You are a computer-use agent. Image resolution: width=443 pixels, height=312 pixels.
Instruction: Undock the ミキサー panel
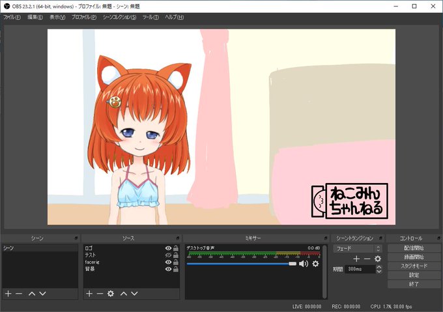point(326,238)
